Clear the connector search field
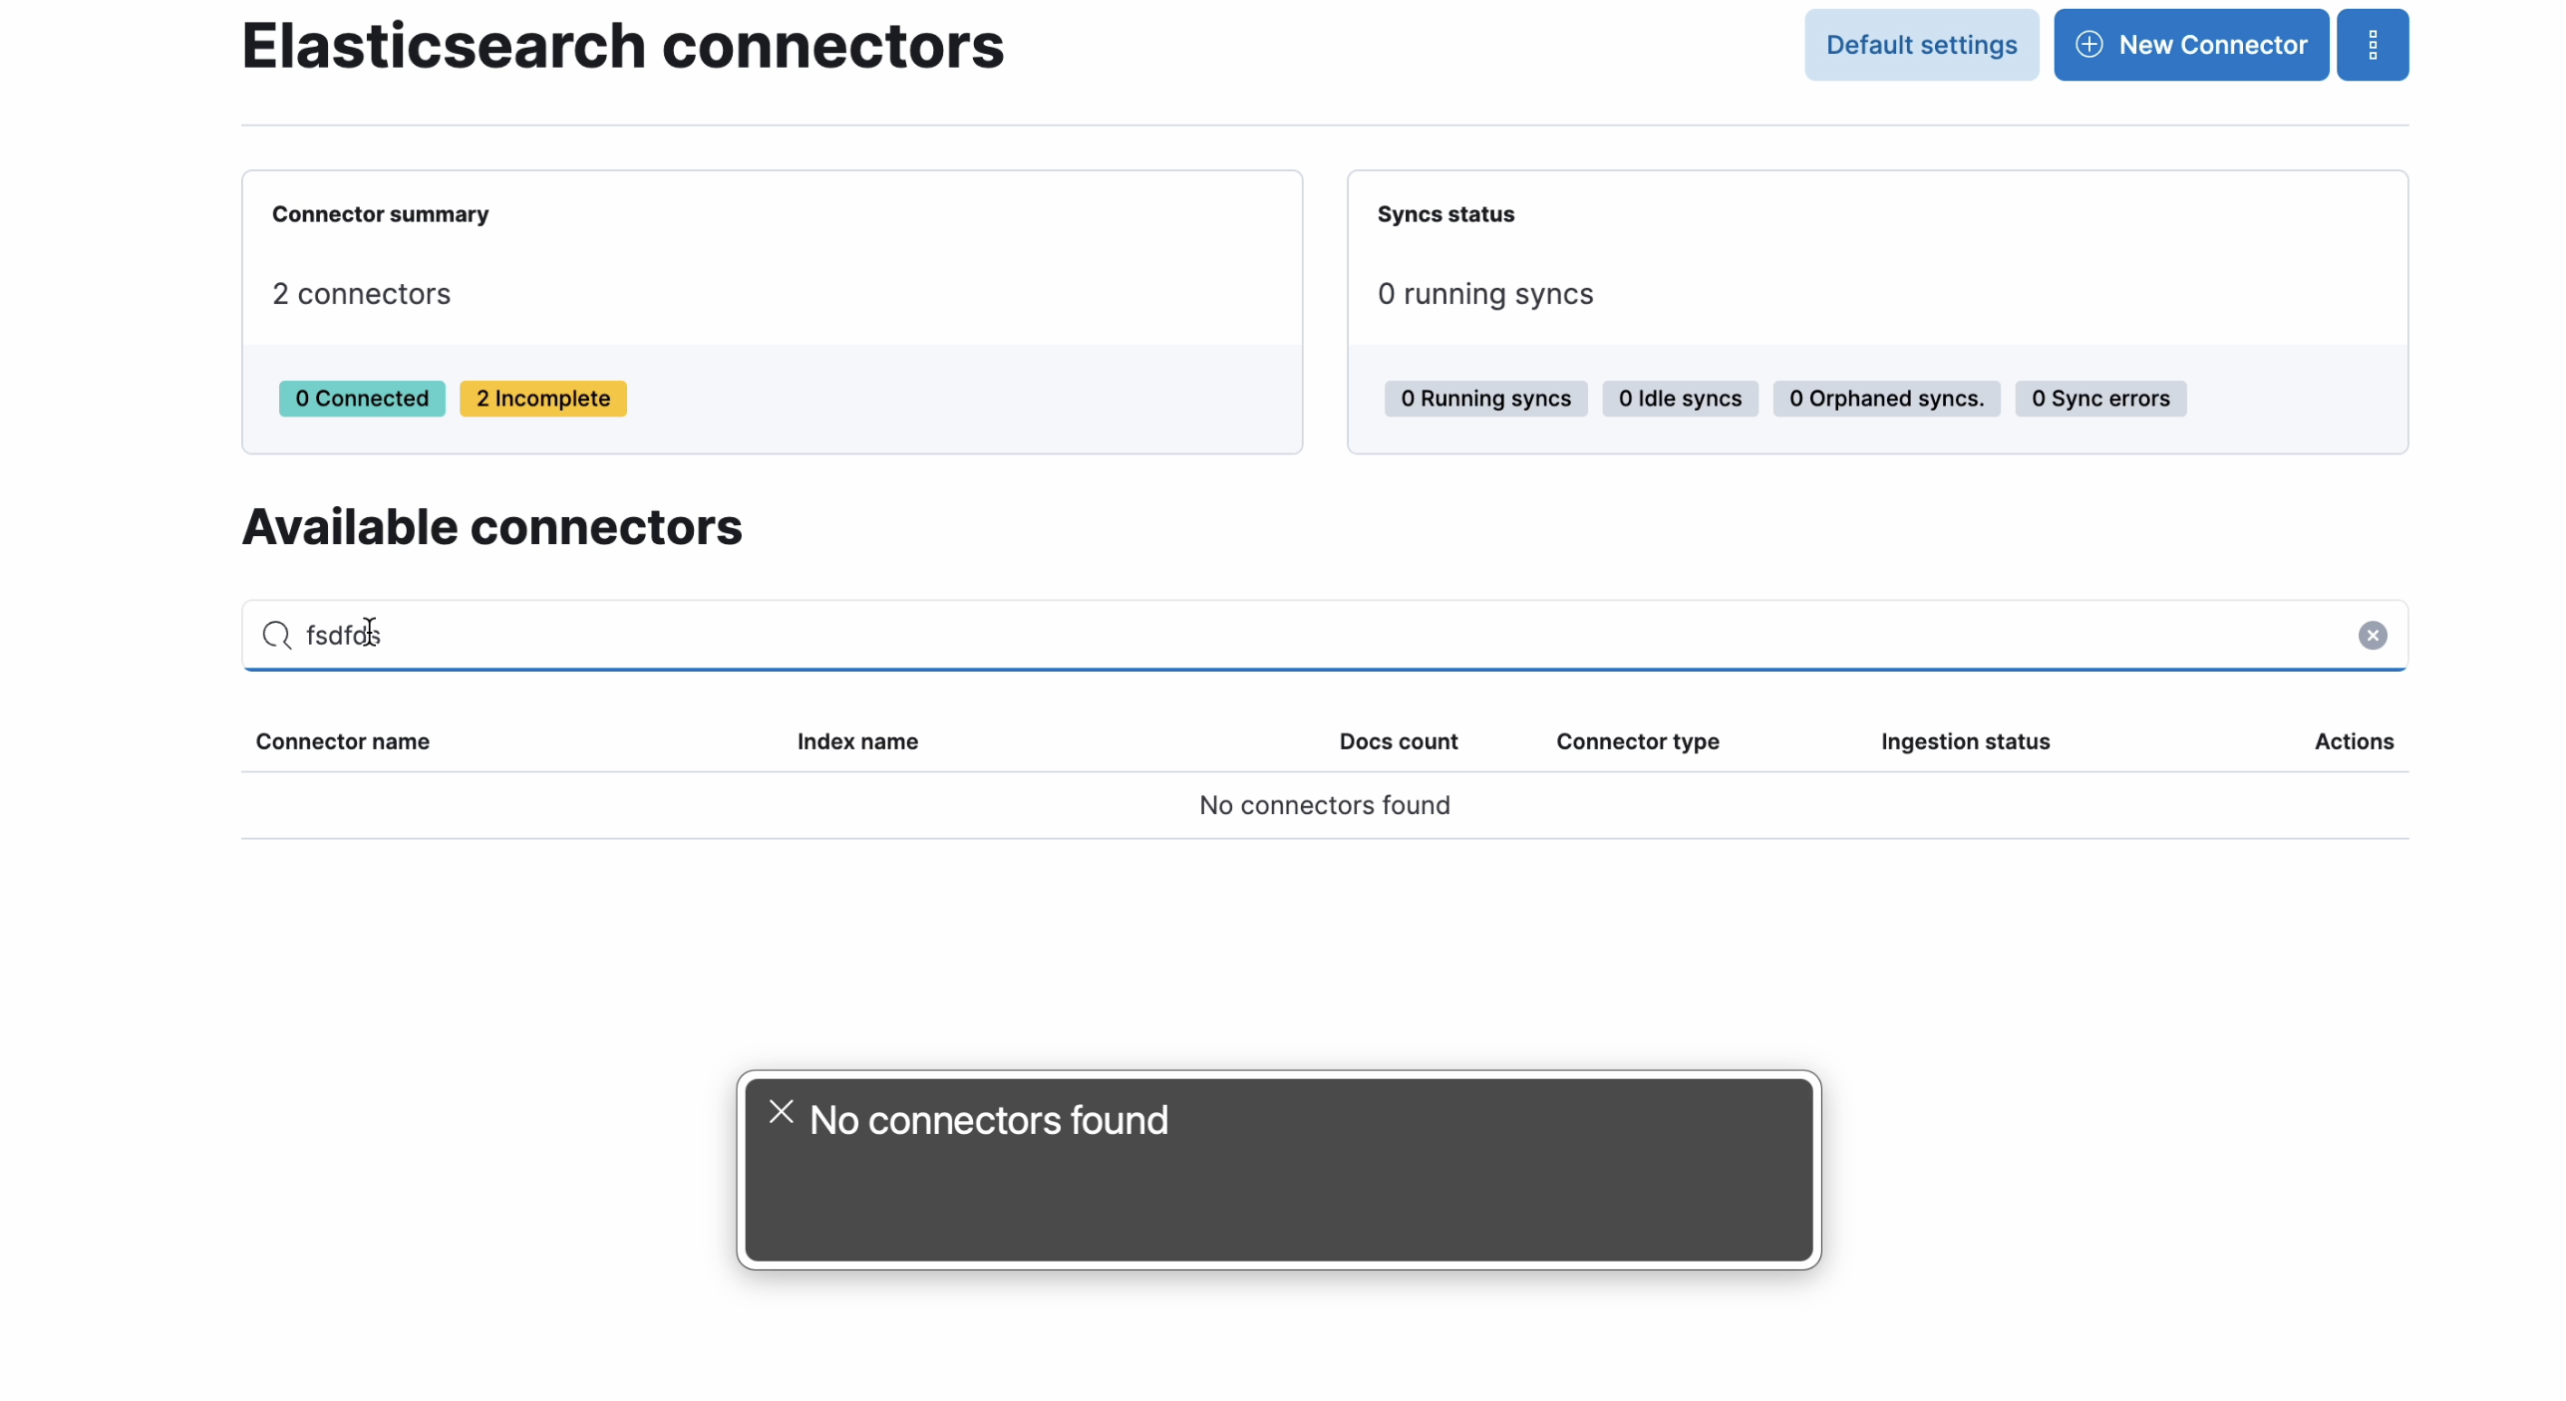 (2371, 633)
